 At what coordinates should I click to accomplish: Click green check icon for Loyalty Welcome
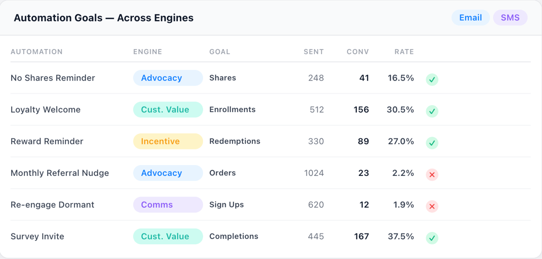[432, 111]
